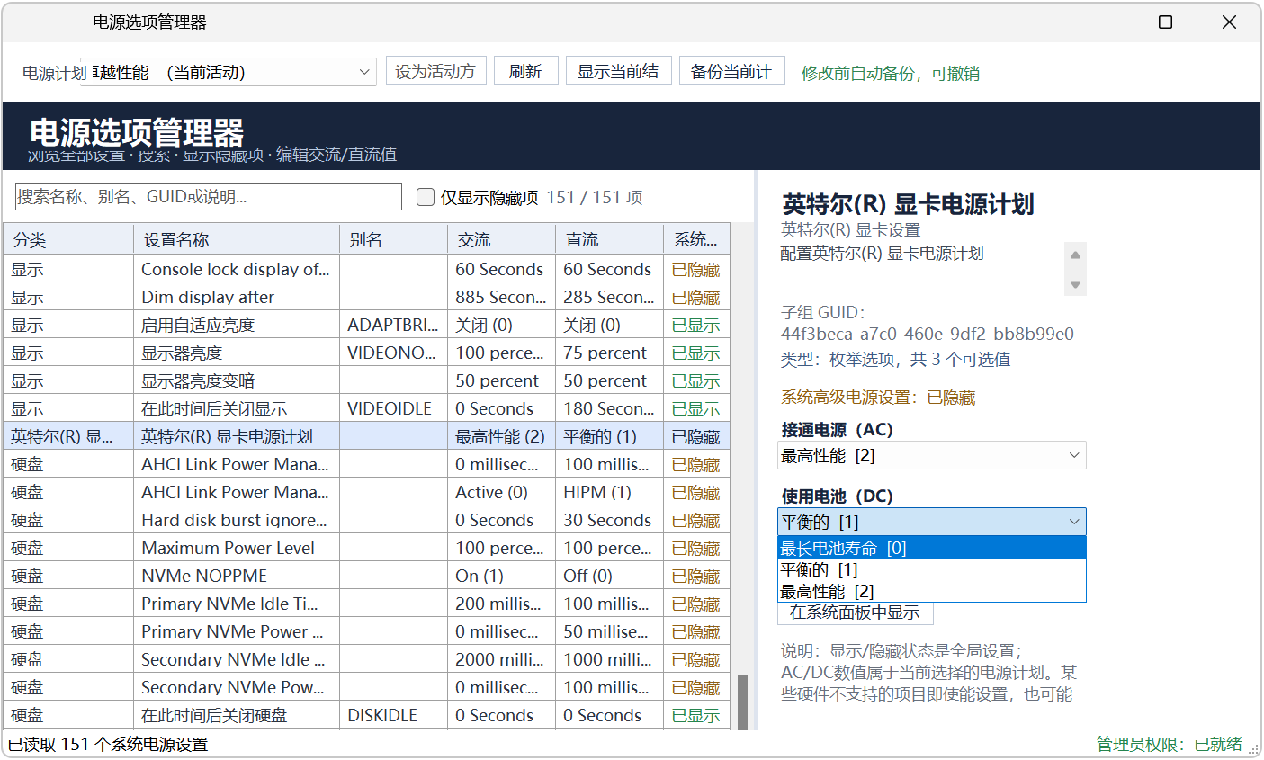The width and height of the screenshot is (1264, 760).
Task: Select the 启用自适应亮度 row
Action: click(x=366, y=325)
